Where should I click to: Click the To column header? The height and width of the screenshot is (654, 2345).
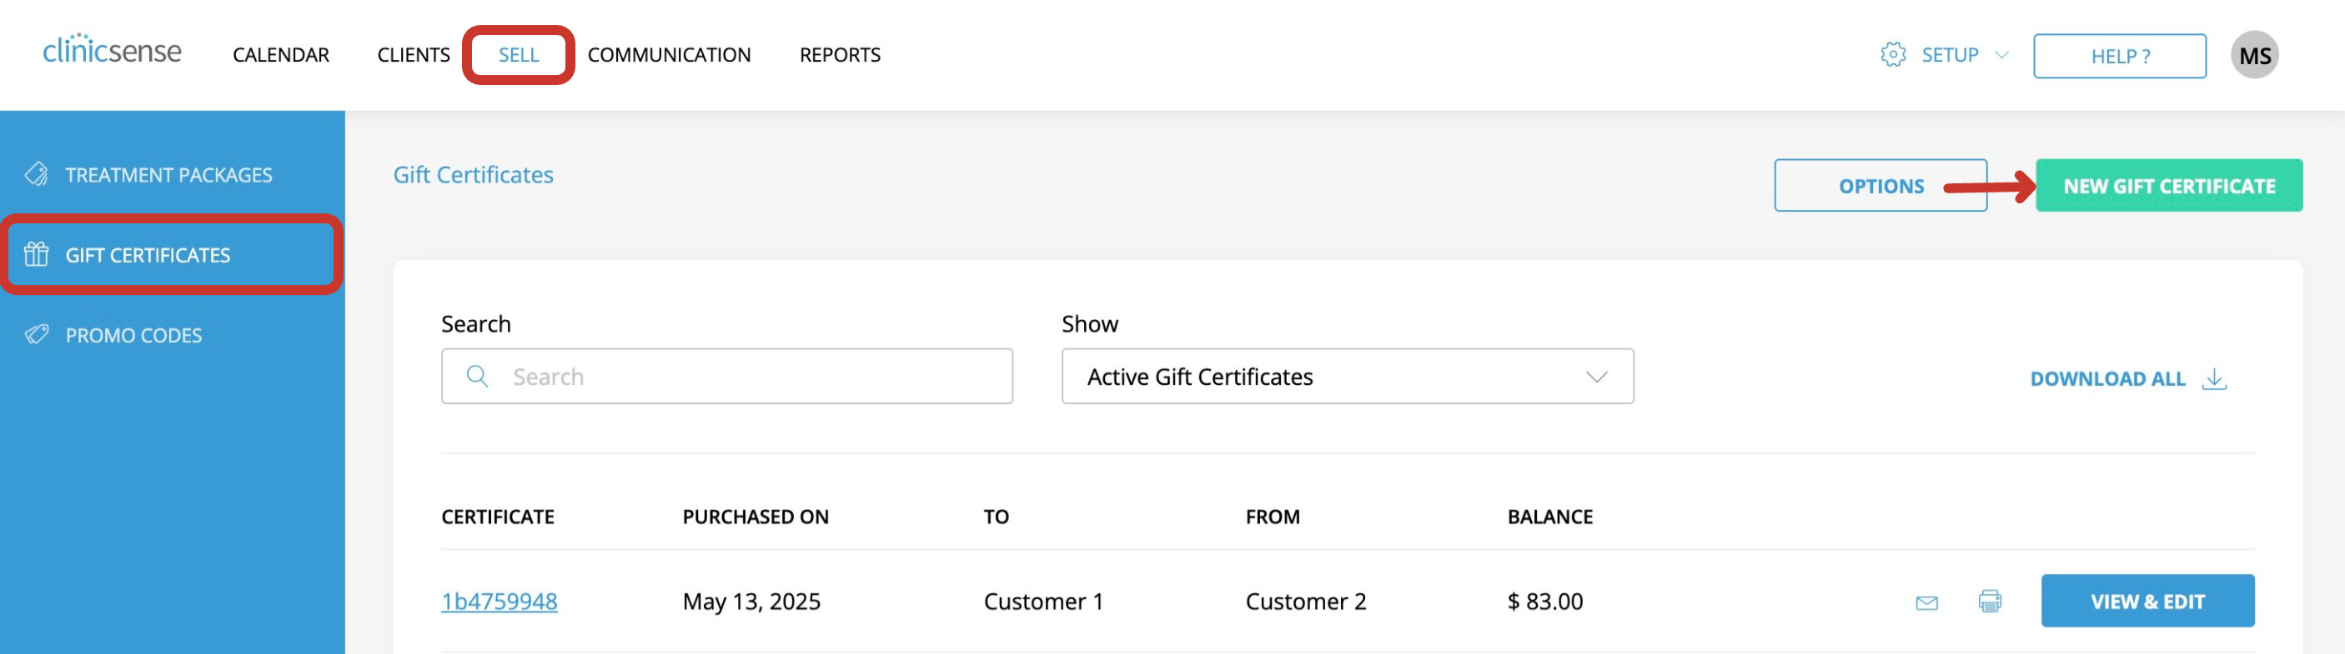click(996, 517)
